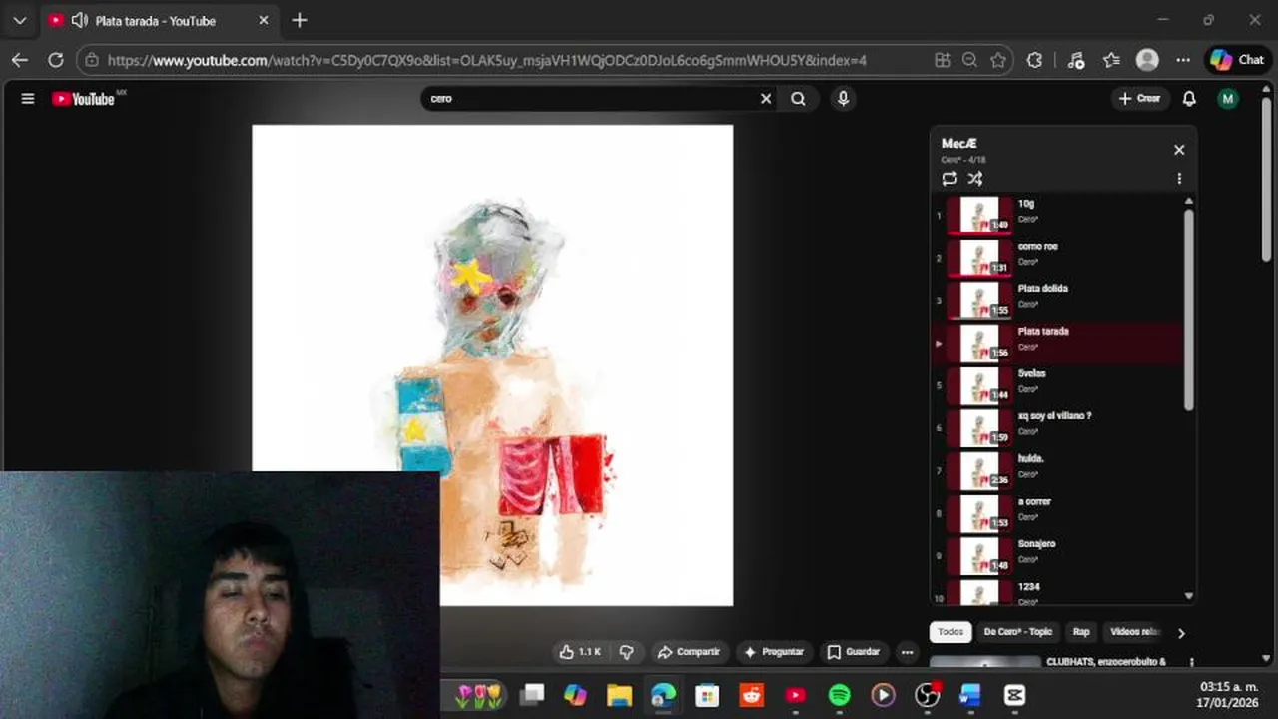
Task: Open playlist more-options menu
Action: [1179, 179]
